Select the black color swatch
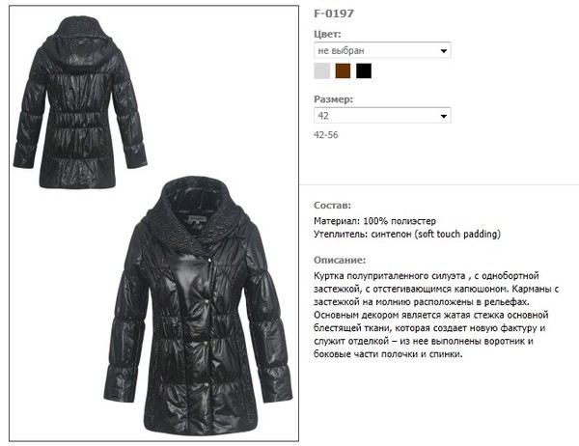Screen dimensions: 579x446 (x=364, y=70)
